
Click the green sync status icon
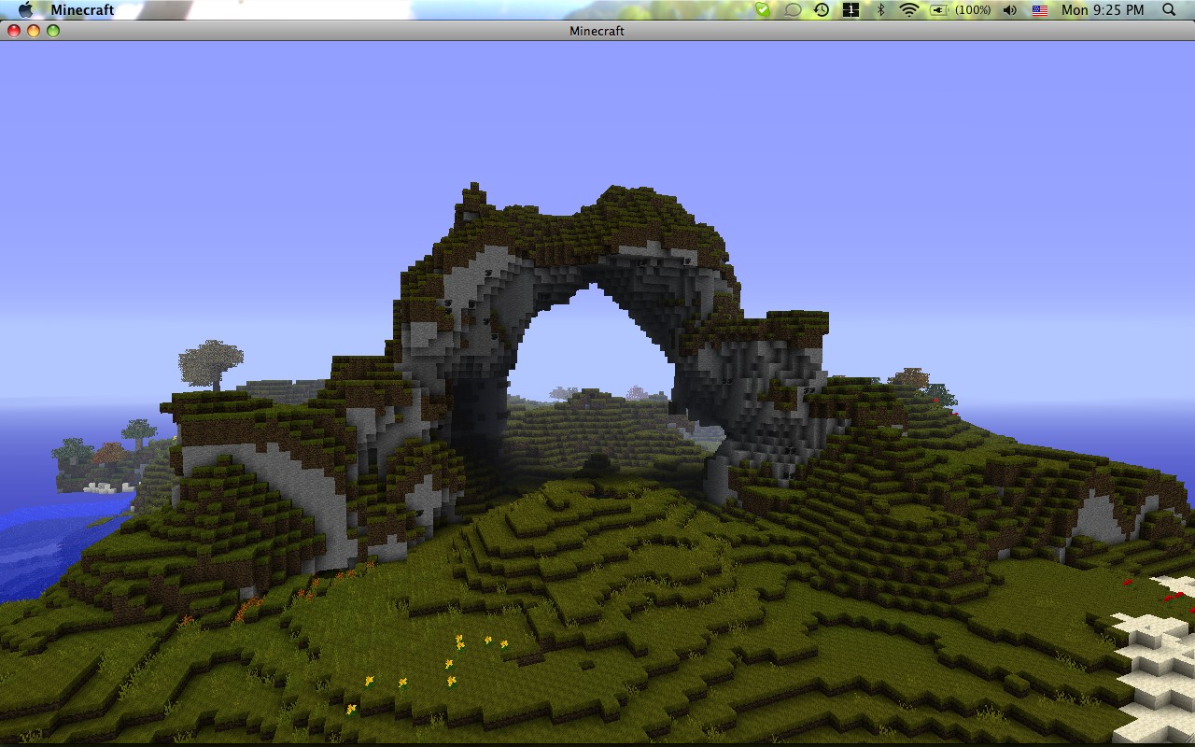click(764, 10)
